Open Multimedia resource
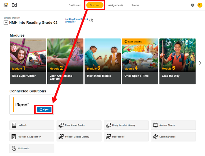 32,148
